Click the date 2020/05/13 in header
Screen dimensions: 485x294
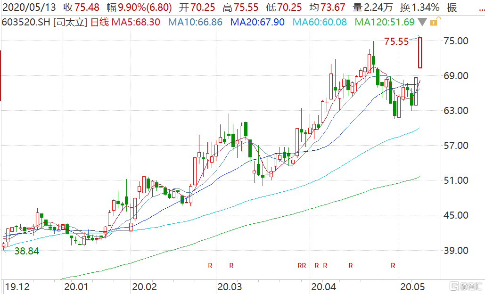(x=29, y=7)
